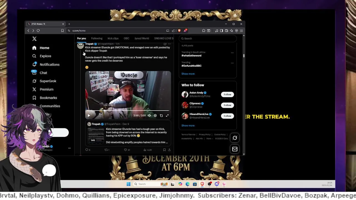Mute the video with speaker icon

(x=149, y=116)
